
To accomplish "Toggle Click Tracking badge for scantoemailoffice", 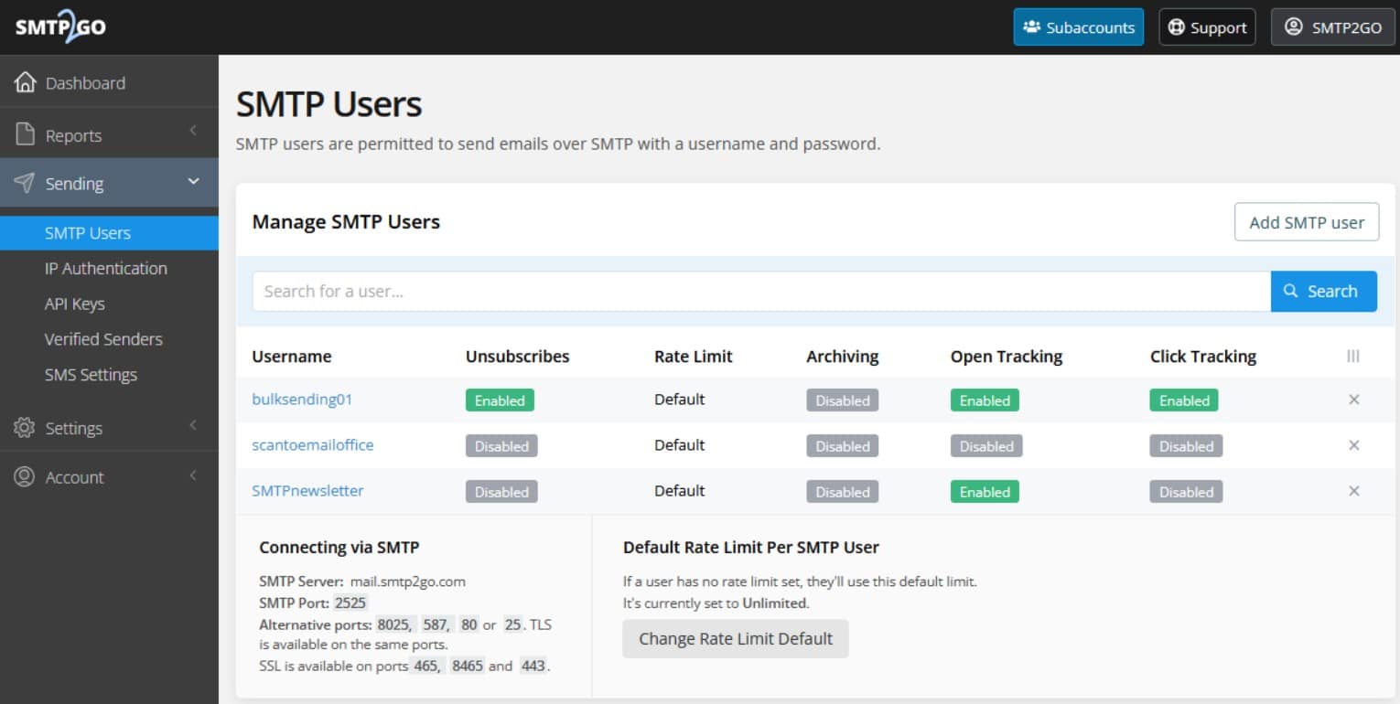I will pyautogui.click(x=1186, y=446).
